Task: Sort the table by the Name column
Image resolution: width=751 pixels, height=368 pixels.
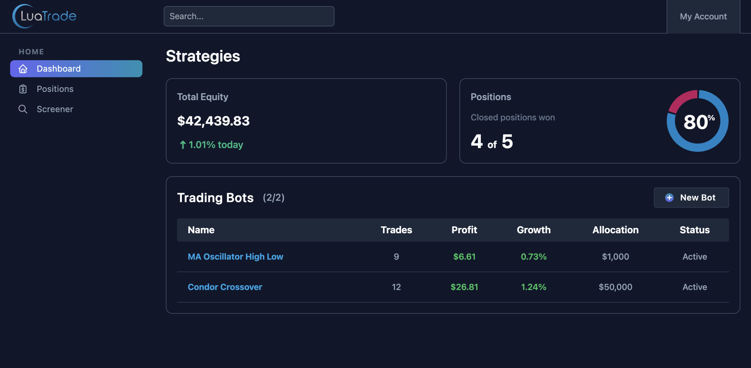Action: pos(201,230)
